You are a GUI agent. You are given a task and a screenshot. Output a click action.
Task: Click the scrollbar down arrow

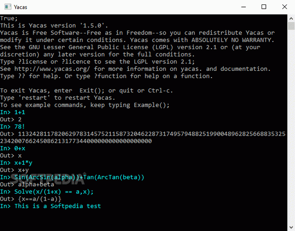(291, 227)
